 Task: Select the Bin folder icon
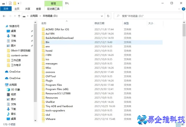(x=43, y=42)
